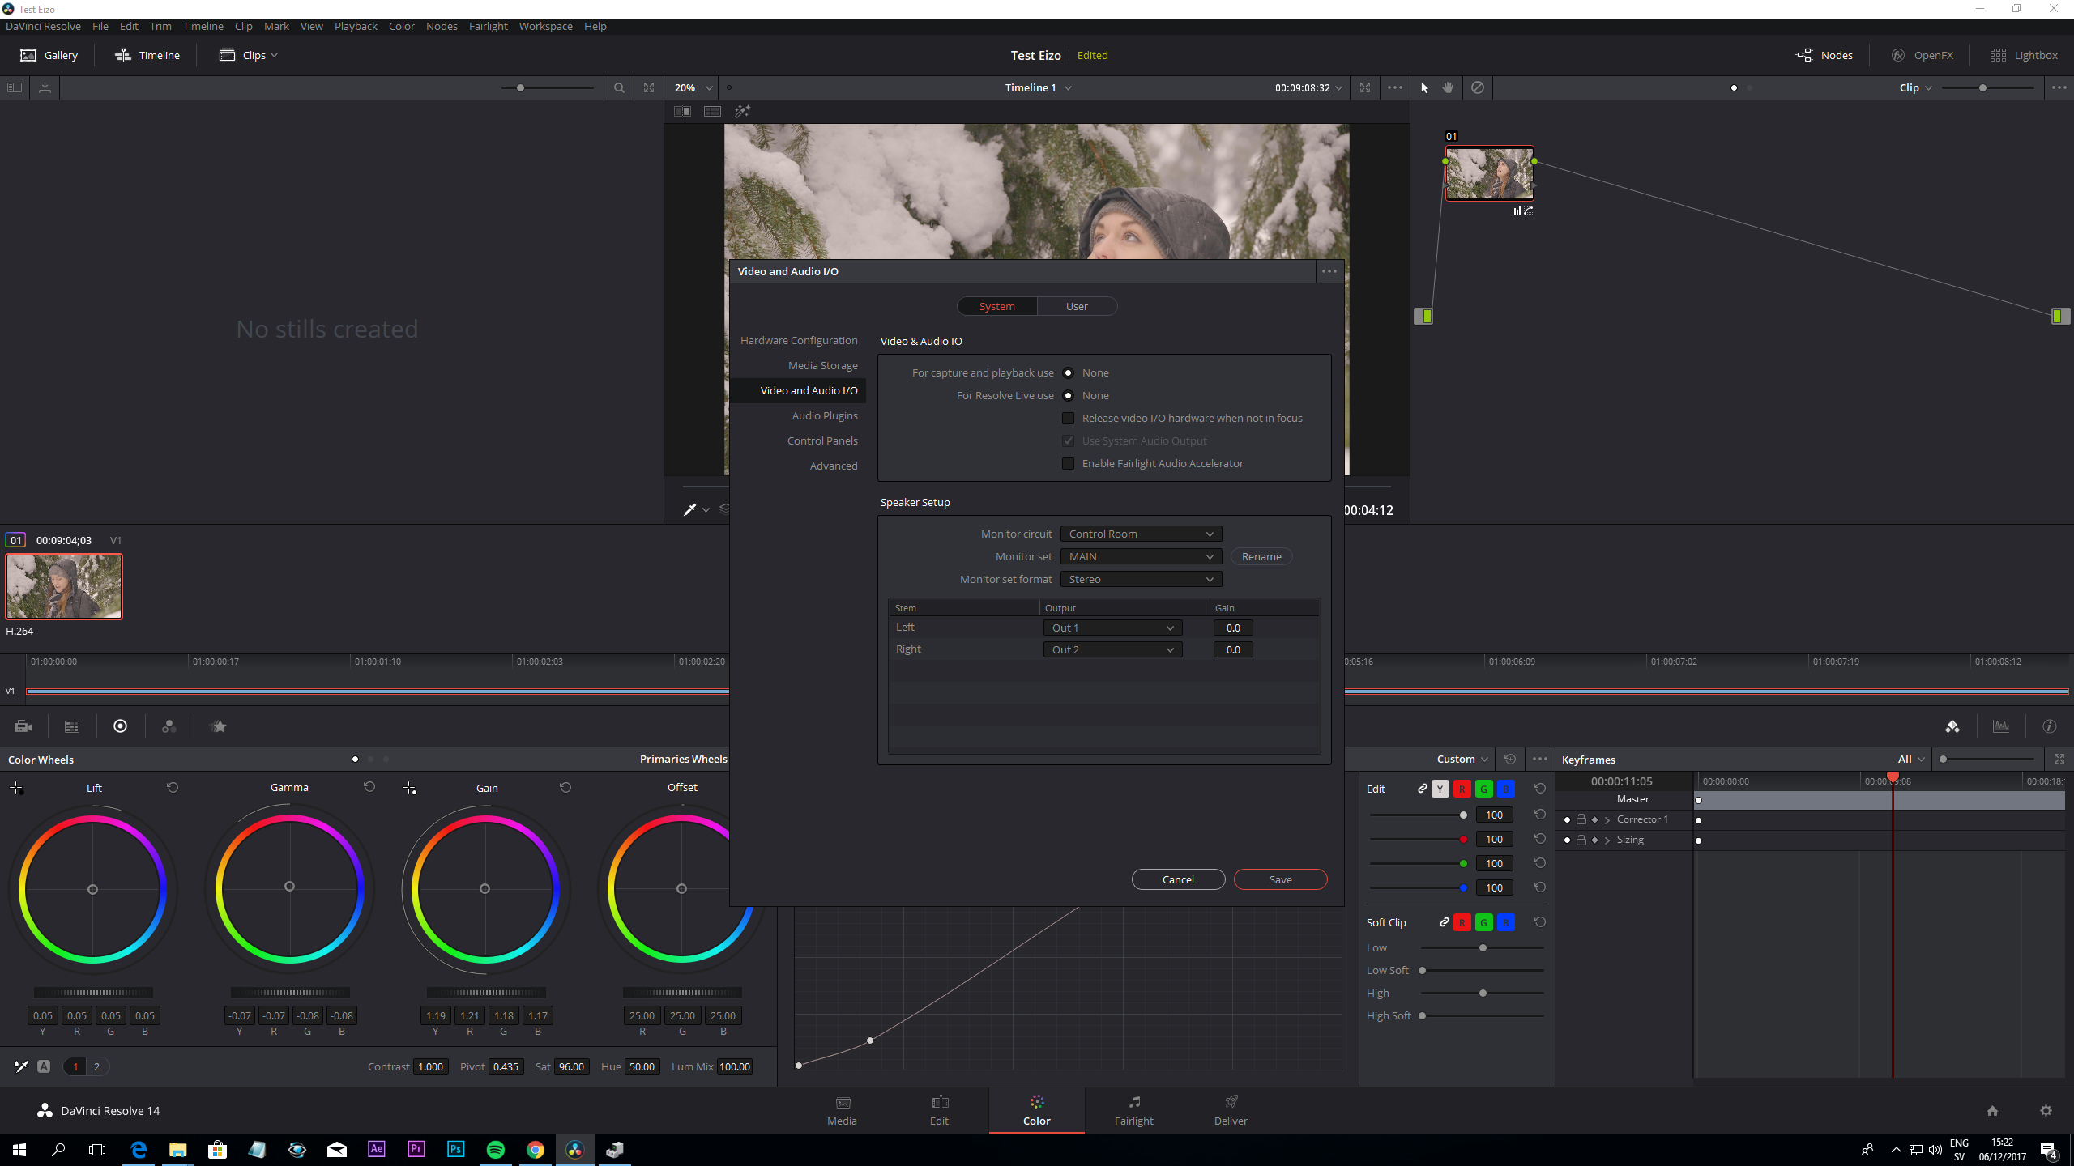2074x1166 pixels.
Task: Open the Clips dropdown
Action: tap(249, 55)
